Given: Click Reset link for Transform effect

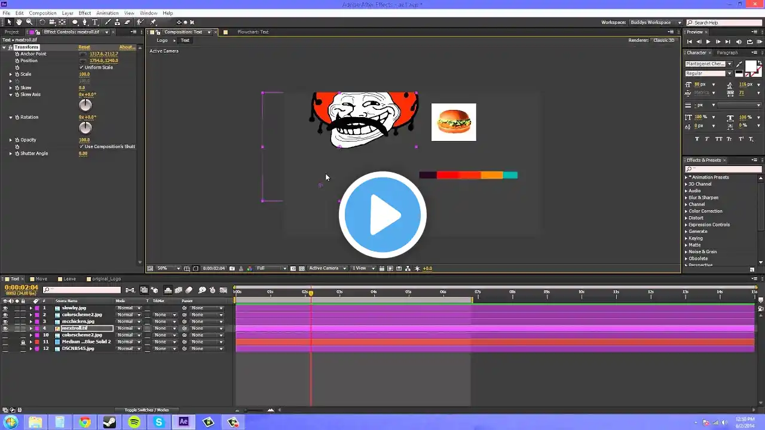Looking at the screenshot, I should [x=84, y=47].
